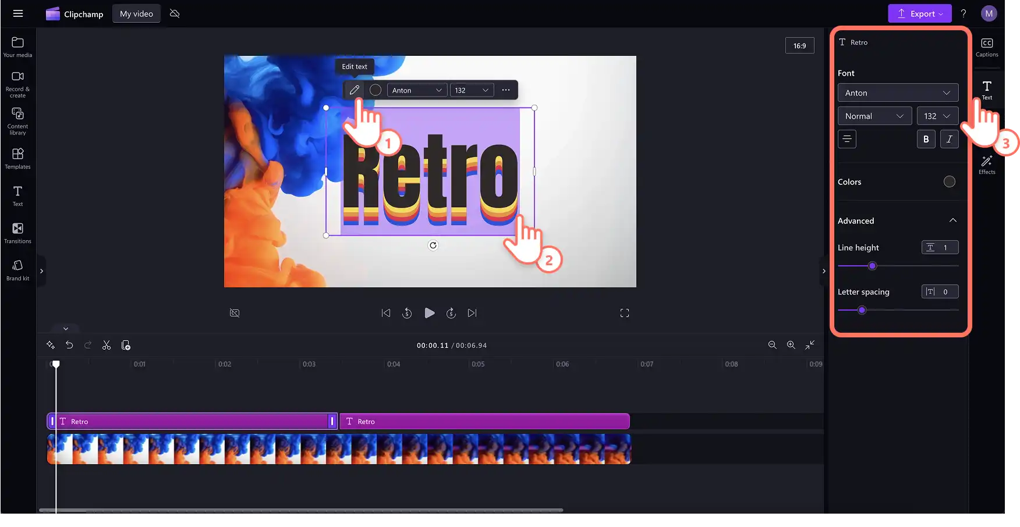Open Your media panel

[x=17, y=48]
